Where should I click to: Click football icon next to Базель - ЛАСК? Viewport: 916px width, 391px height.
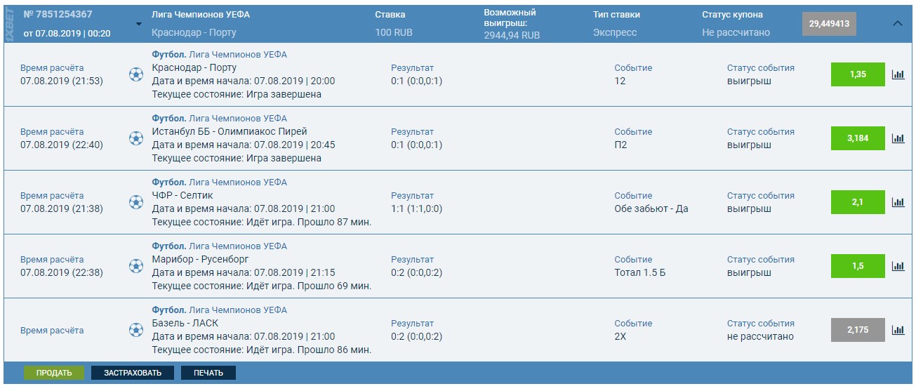[x=136, y=330]
